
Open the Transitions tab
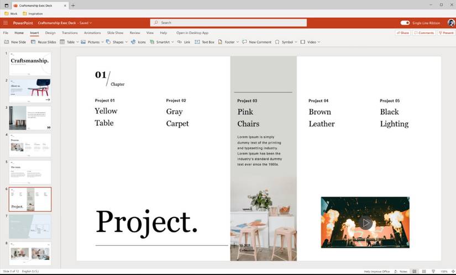tap(70, 33)
